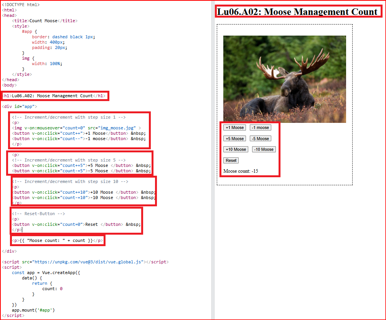Click the title Count Moose code line
Image resolution: width=386 pixels, height=320 pixels.
coord(45,21)
